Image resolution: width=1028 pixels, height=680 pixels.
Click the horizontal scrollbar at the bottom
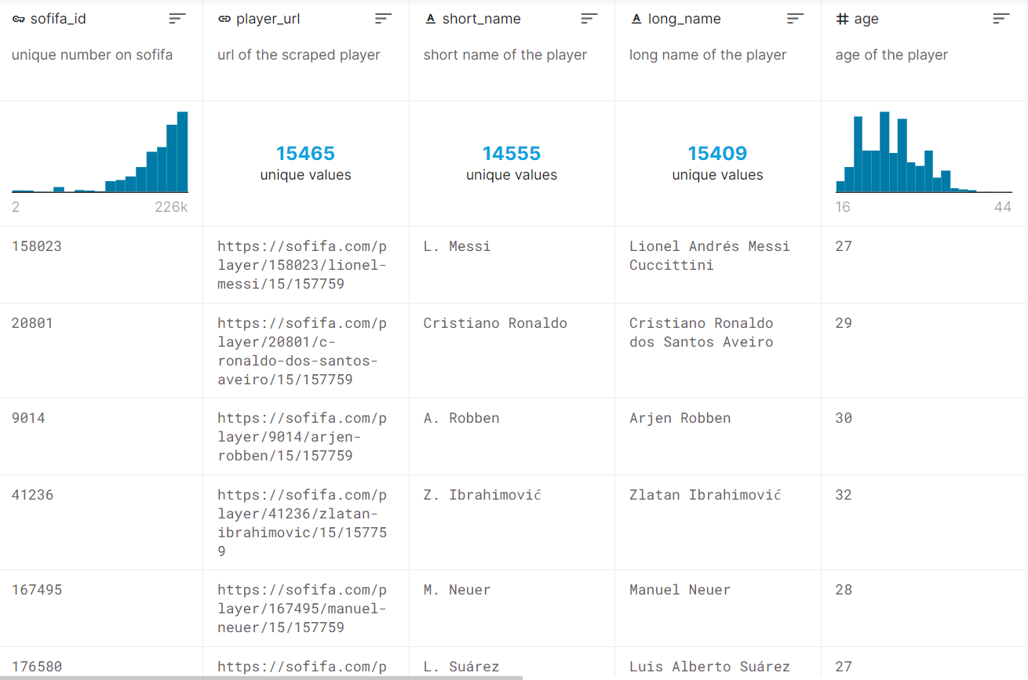261,677
